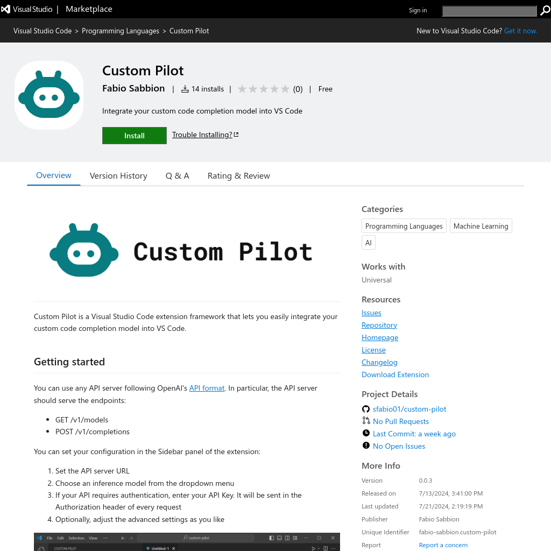Click the external link icon on Trouble Installing

click(x=235, y=134)
